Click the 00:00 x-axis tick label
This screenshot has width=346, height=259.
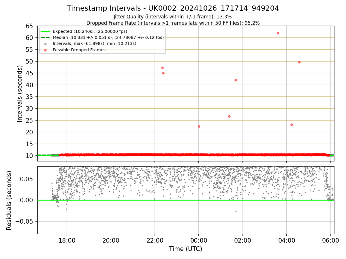click(x=199, y=240)
